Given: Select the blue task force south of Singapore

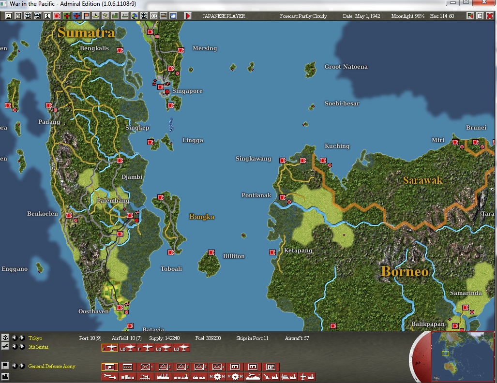Looking at the screenshot, I should (x=171, y=124).
